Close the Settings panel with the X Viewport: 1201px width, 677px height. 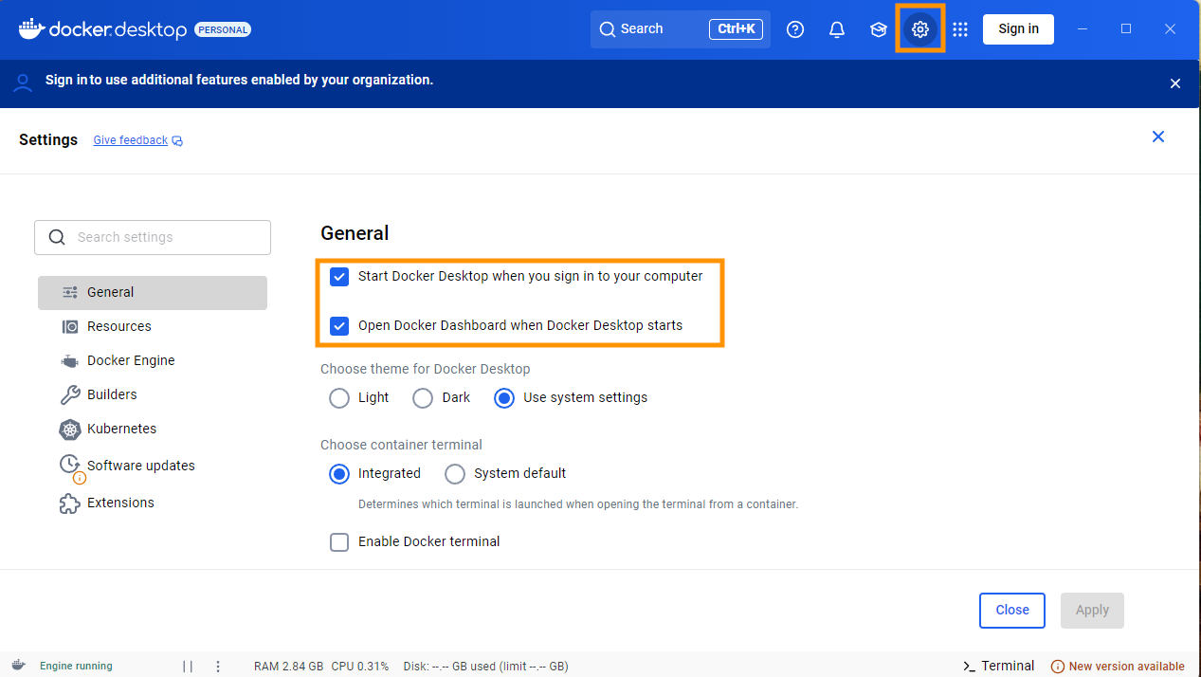coord(1157,137)
